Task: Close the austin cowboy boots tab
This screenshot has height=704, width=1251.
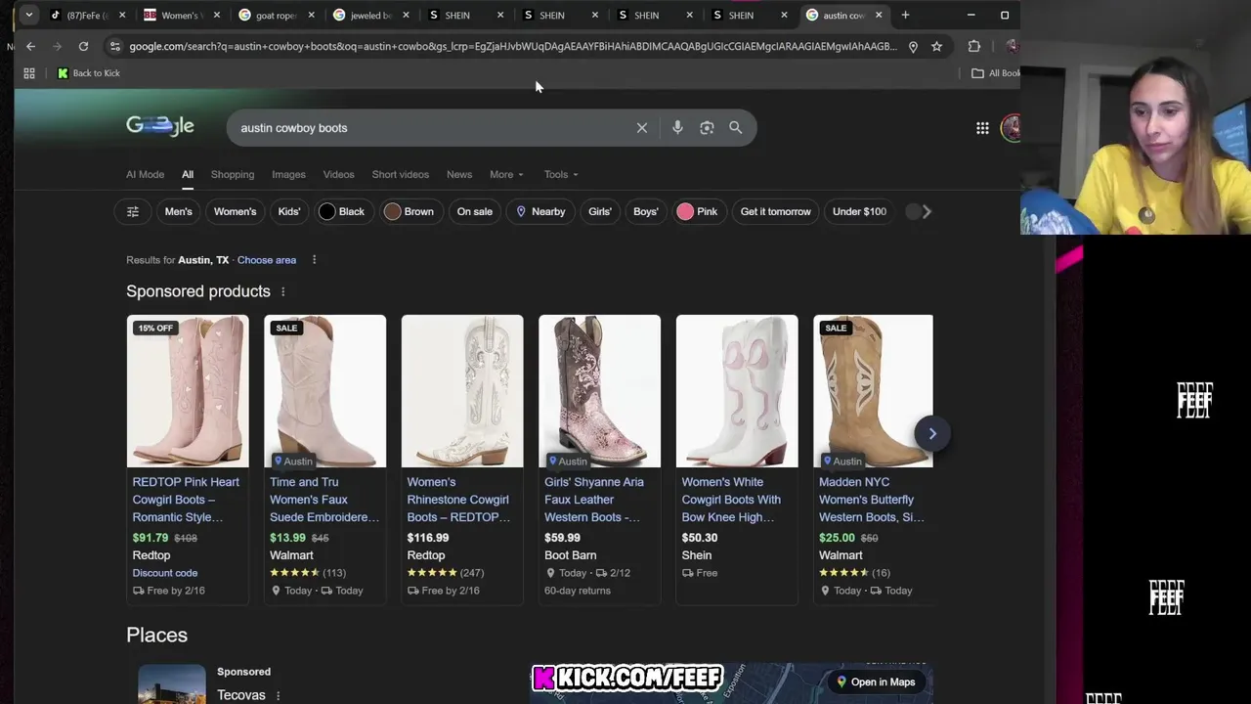Action: [879, 15]
